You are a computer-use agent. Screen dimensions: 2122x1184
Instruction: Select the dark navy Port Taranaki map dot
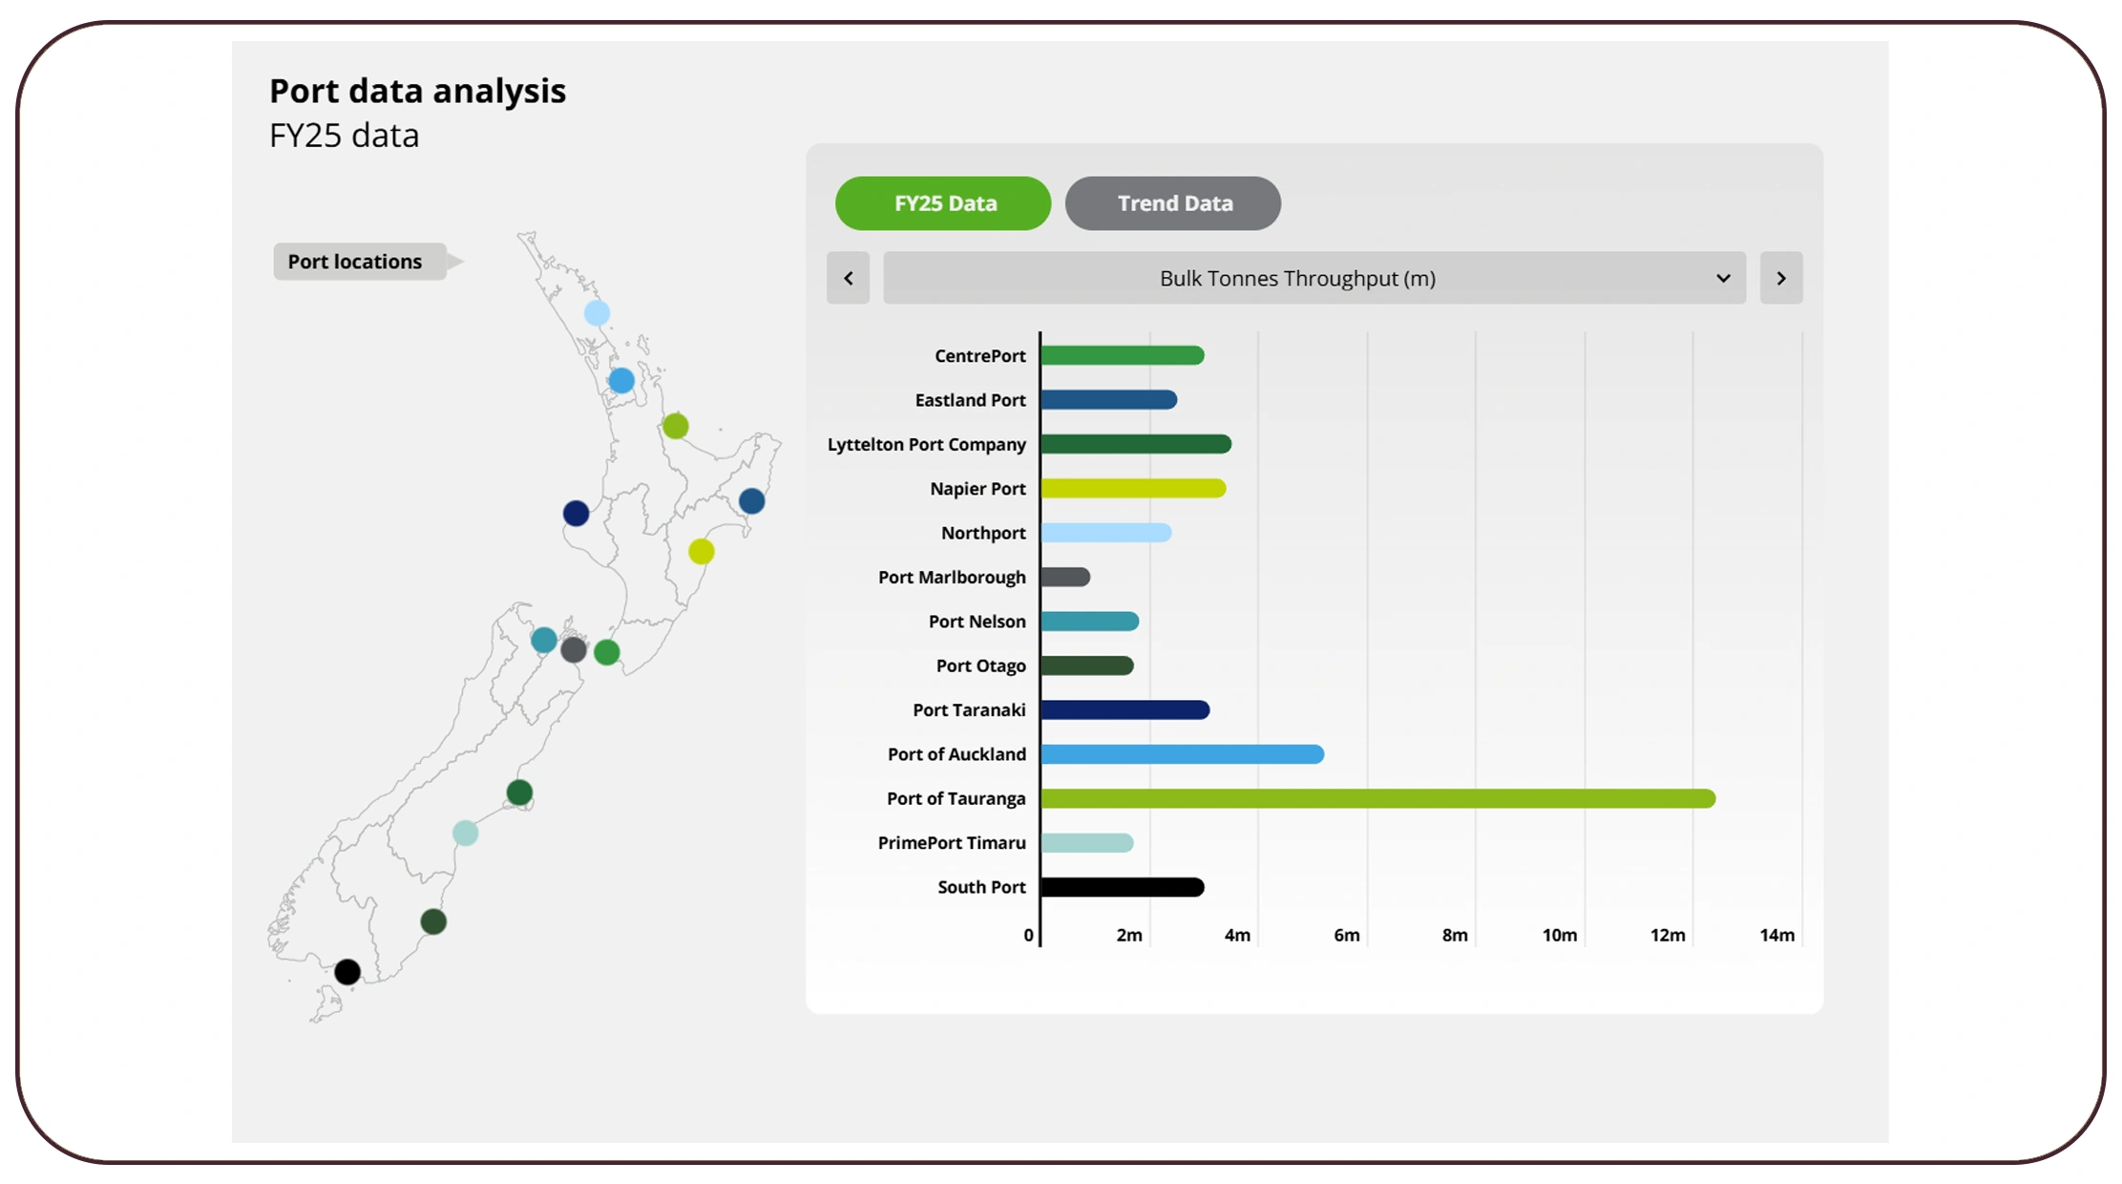coord(577,513)
